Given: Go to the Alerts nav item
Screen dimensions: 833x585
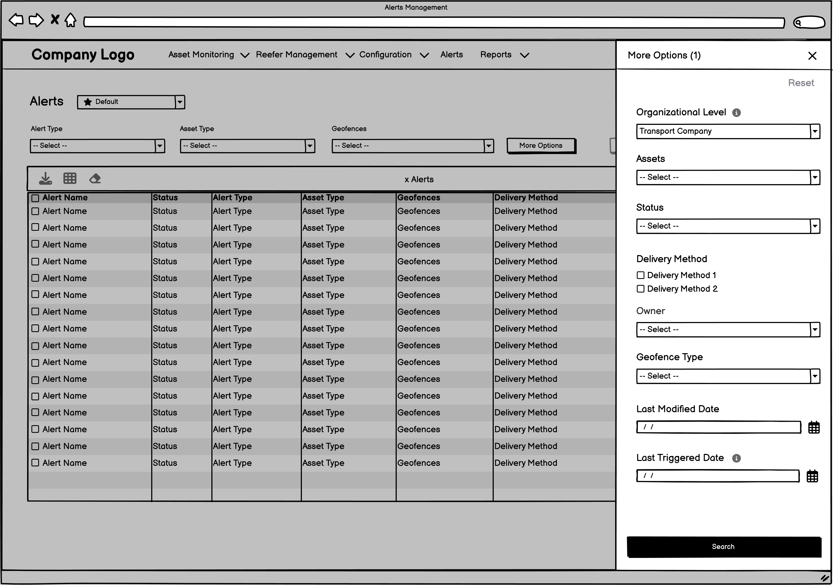Looking at the screenshot, I should pyautogui.click(x=451, y=55).
